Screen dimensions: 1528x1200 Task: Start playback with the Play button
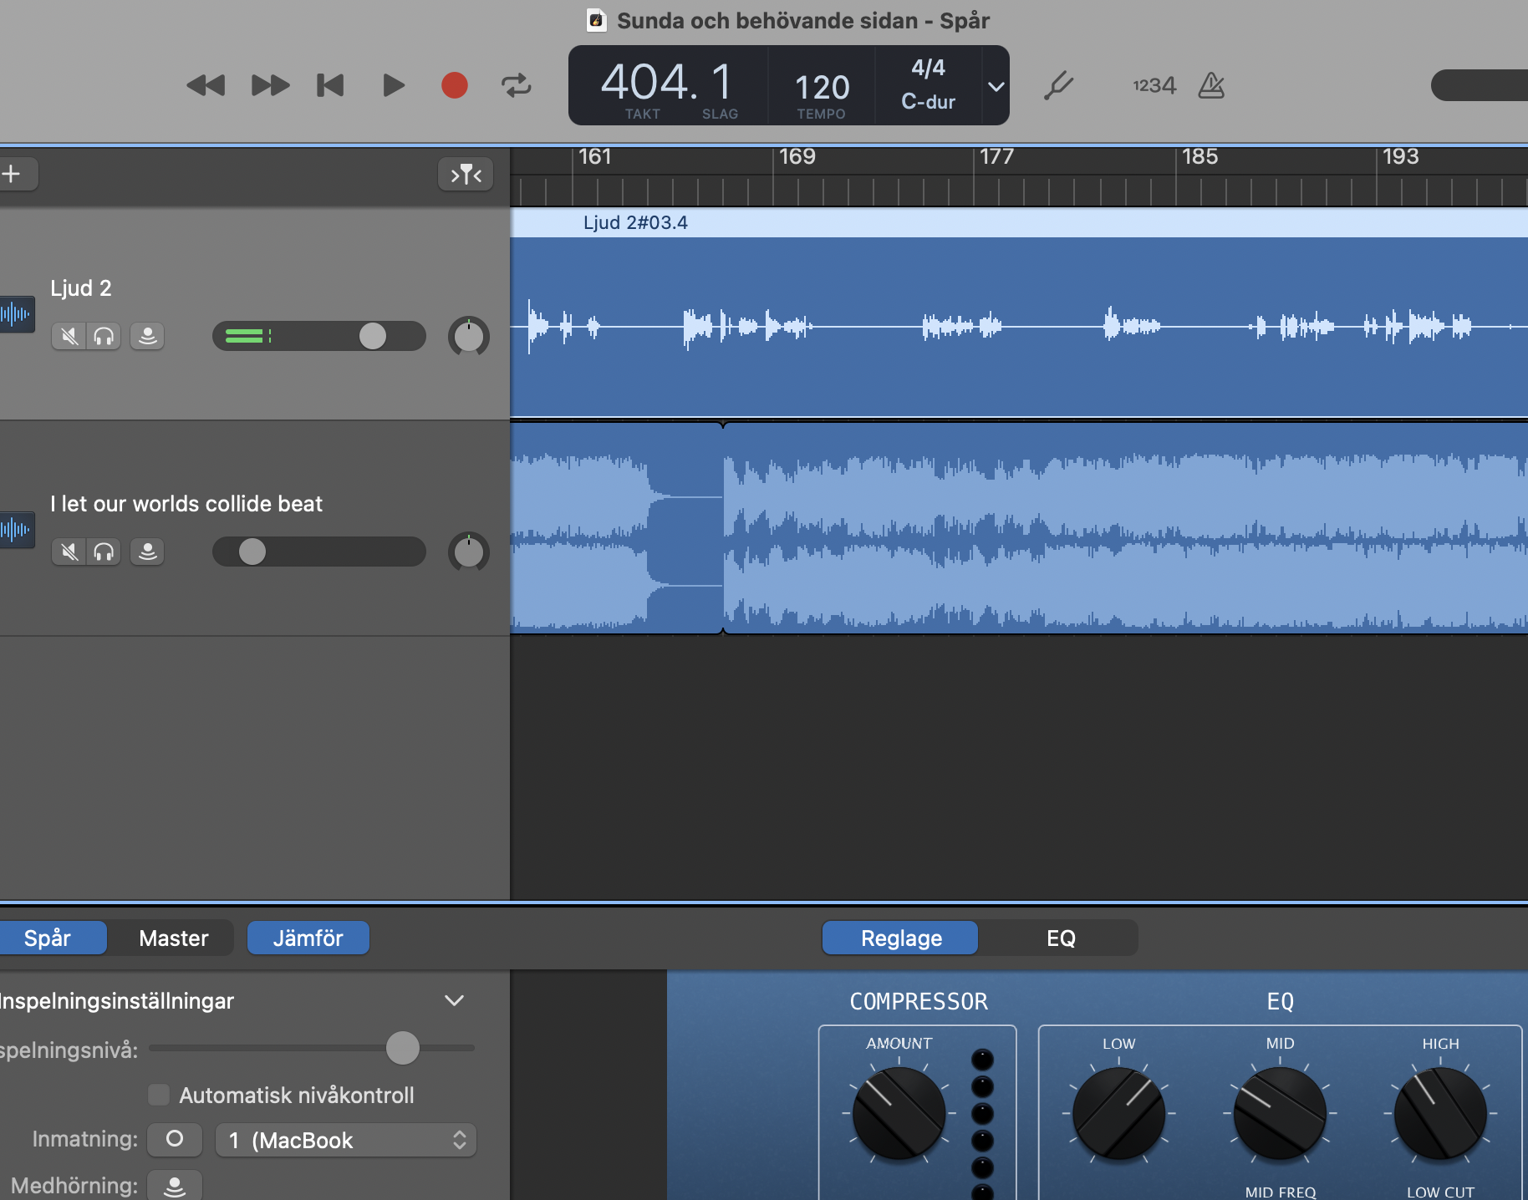click(x=393, y=85)
